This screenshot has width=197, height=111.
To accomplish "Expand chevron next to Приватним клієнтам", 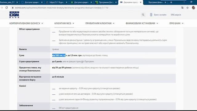I will (114, 23).
